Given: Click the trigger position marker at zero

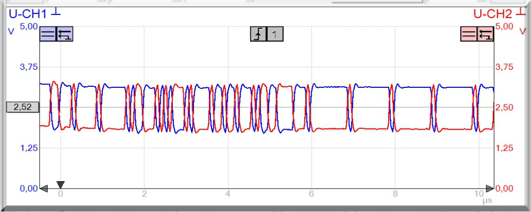Looking at the screenshot, I should (61, 185).
